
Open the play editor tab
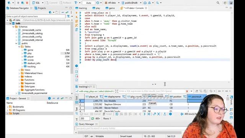point(96,8)
